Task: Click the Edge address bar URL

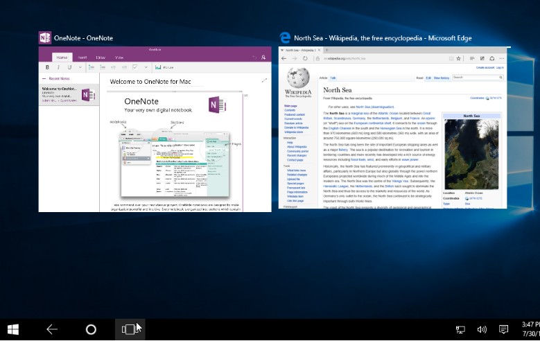Action: coord(345,58)
